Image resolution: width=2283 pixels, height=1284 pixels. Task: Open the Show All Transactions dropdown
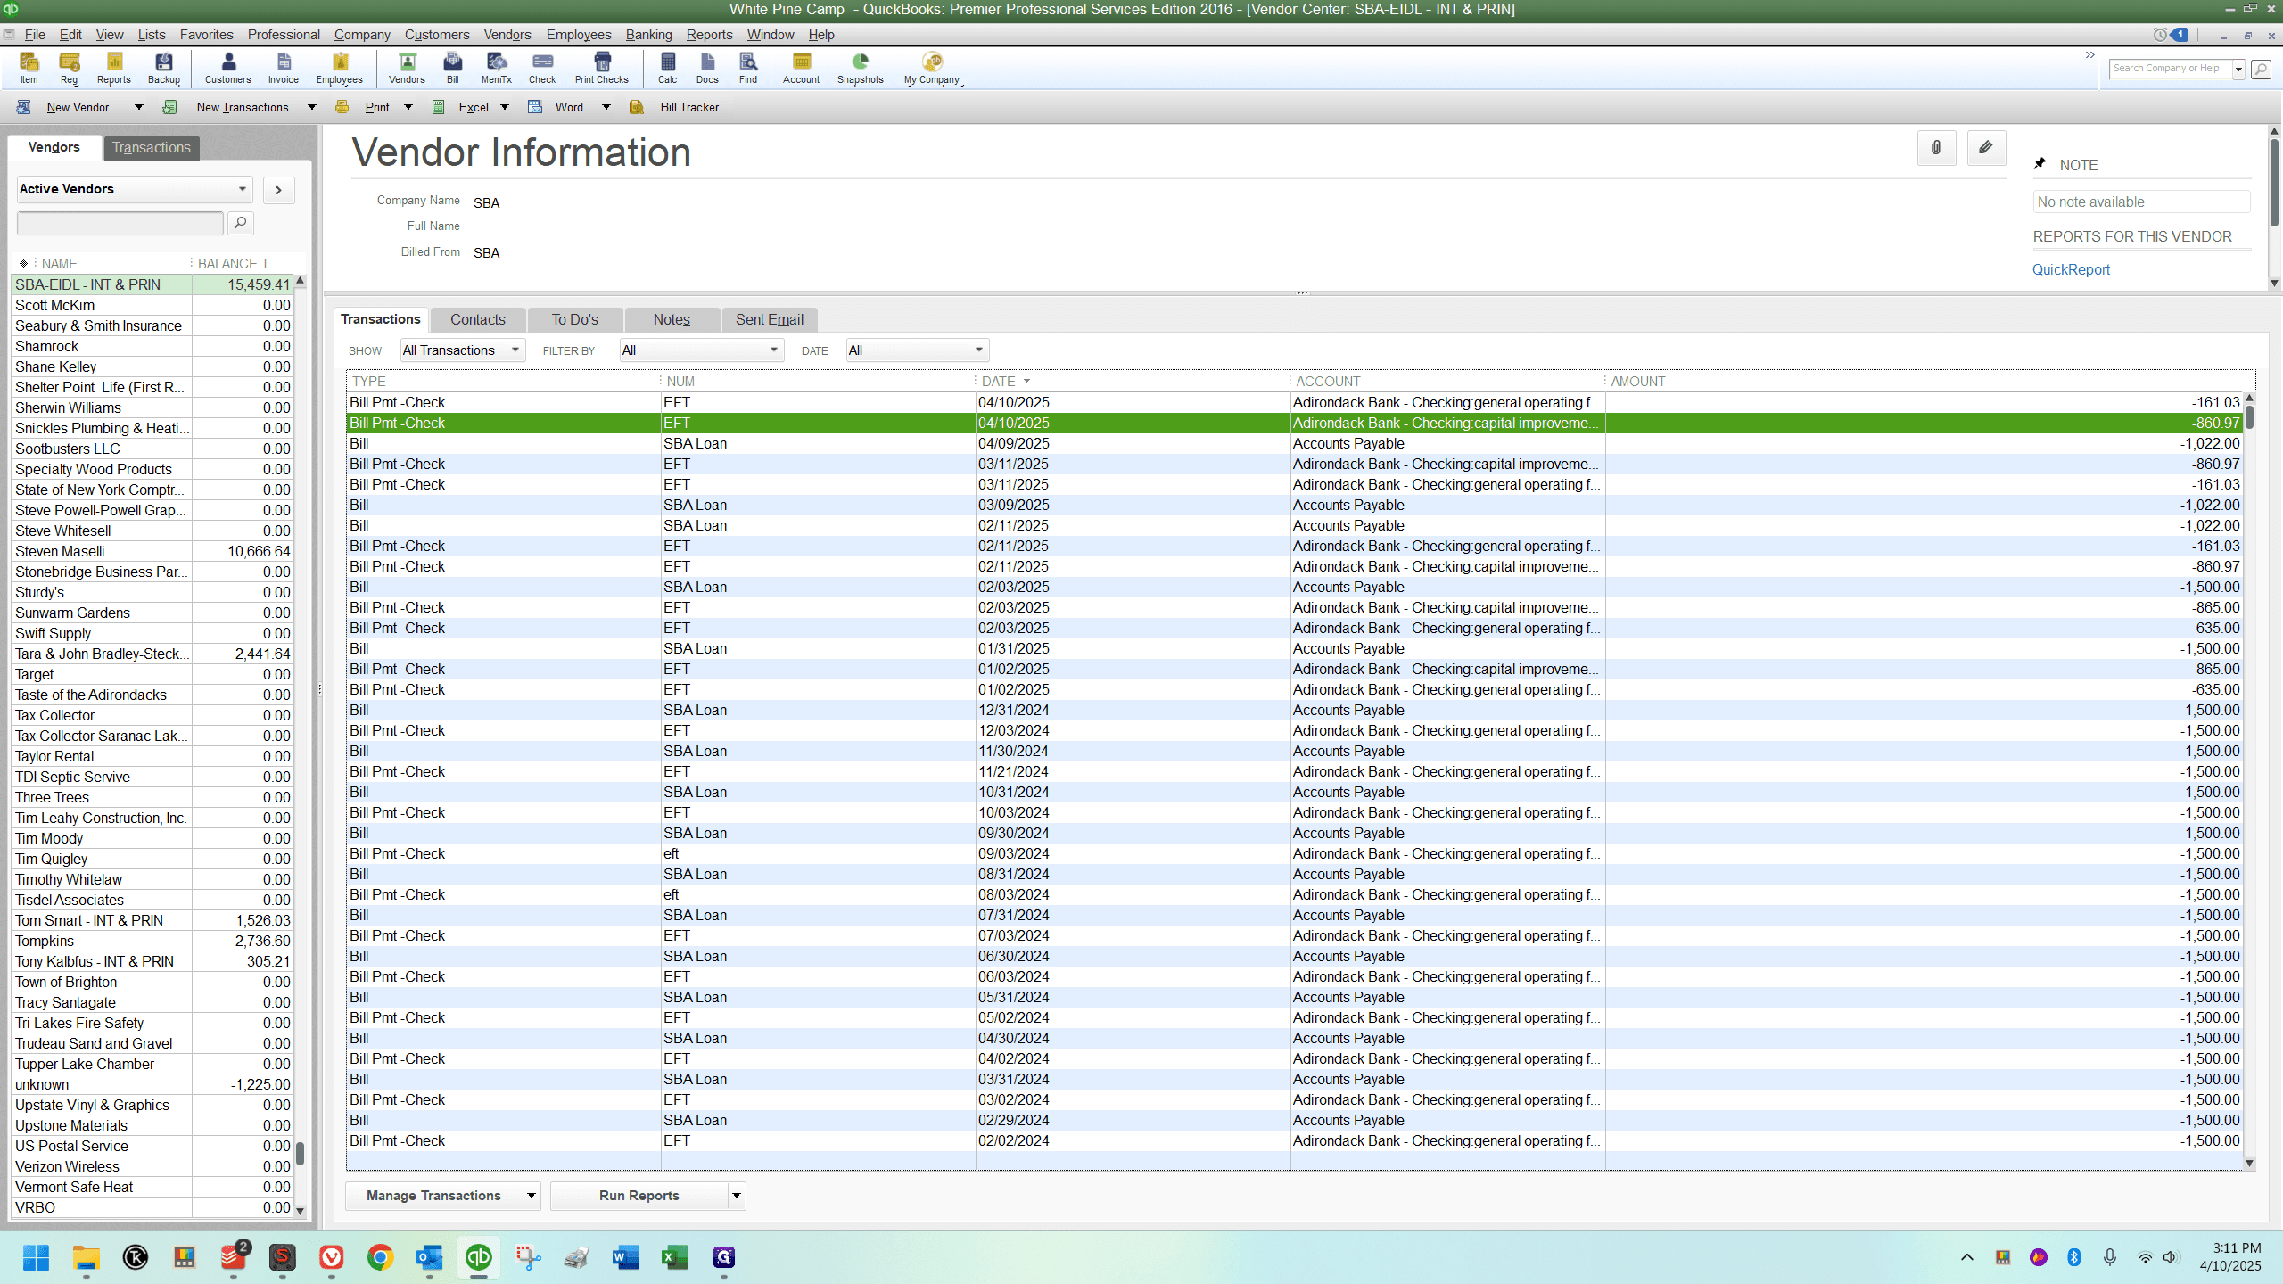(462, 350)
